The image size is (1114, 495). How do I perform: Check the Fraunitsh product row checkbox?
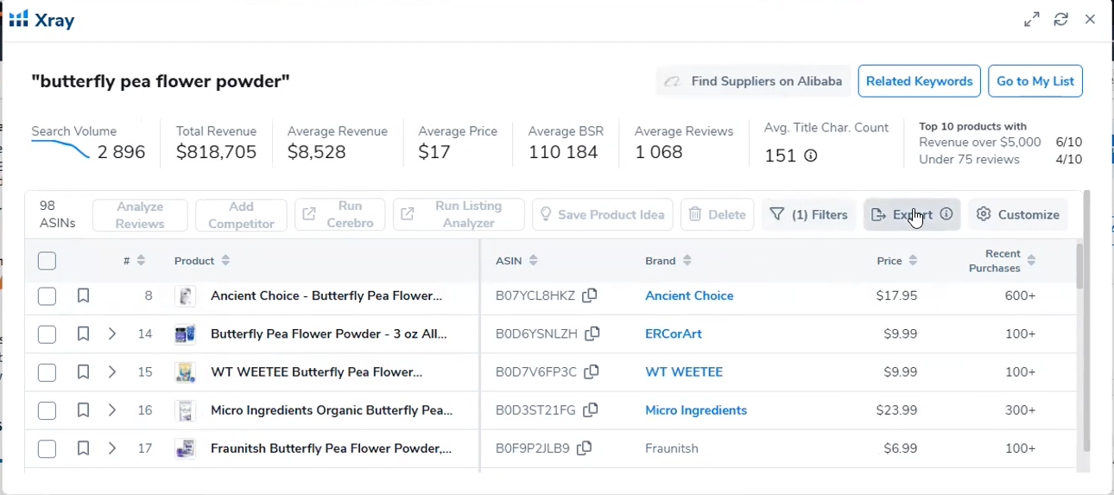pyautogui.click(x=47, y=448)
